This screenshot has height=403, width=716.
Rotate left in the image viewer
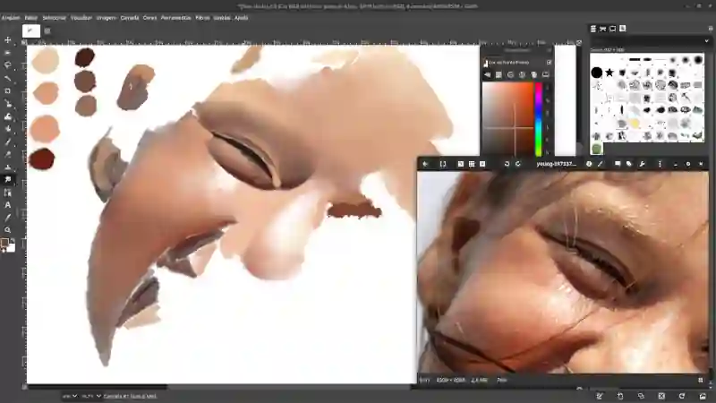pos(507,164)
